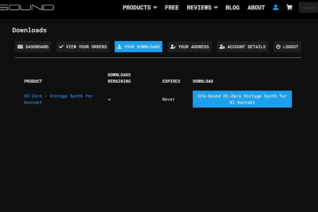Click the CFA-Sound logo
Screen dimensions: 318x212
(27, 7)
